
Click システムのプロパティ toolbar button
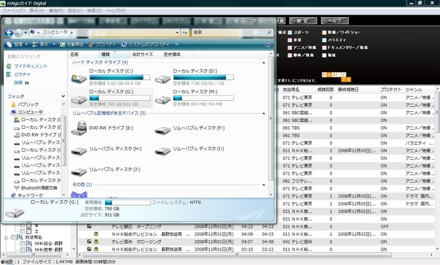pos(146,45)
